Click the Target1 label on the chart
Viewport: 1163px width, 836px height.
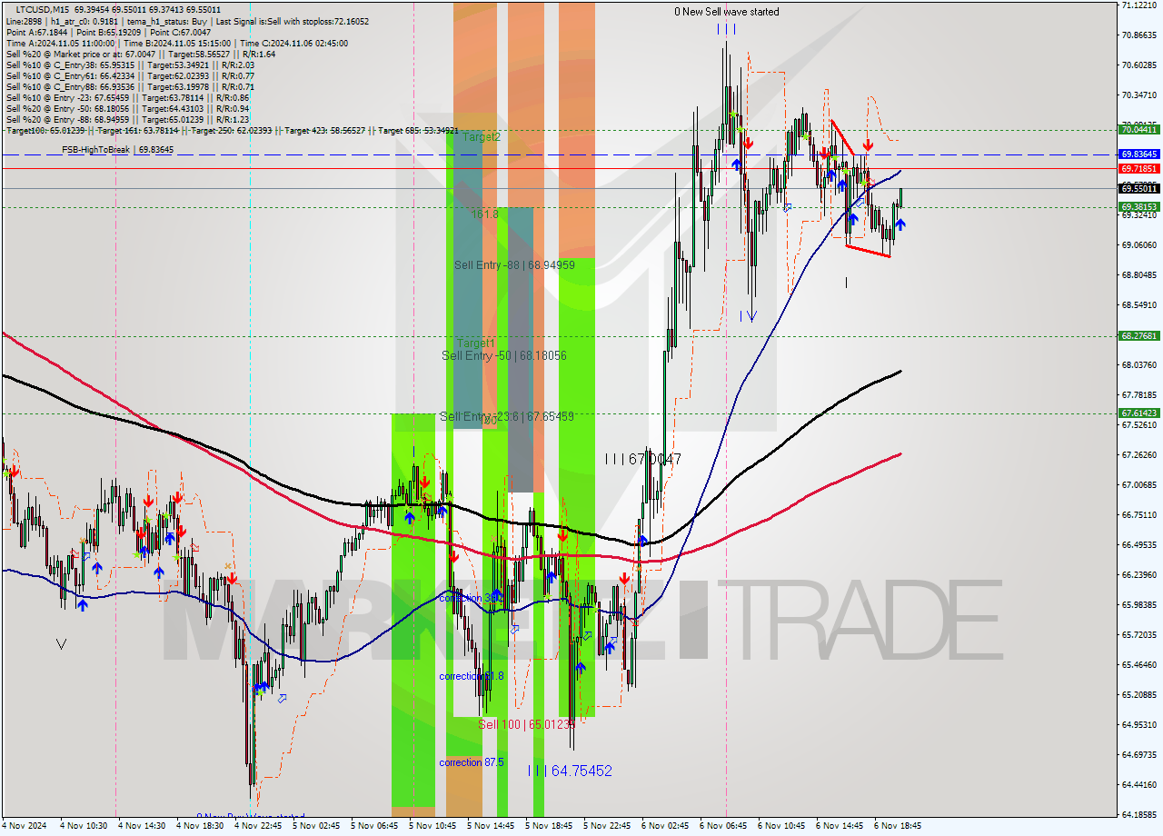(476, 343)
